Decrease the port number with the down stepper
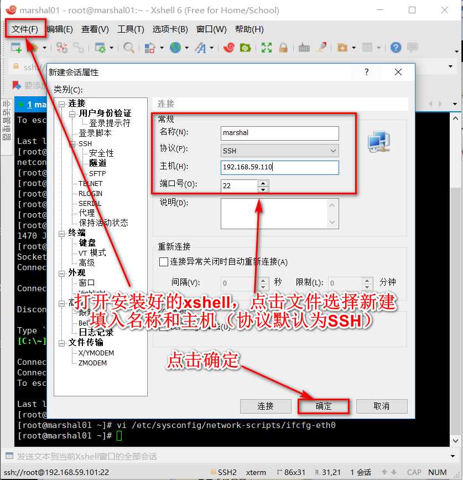463x480 pixels. [263, 189]
